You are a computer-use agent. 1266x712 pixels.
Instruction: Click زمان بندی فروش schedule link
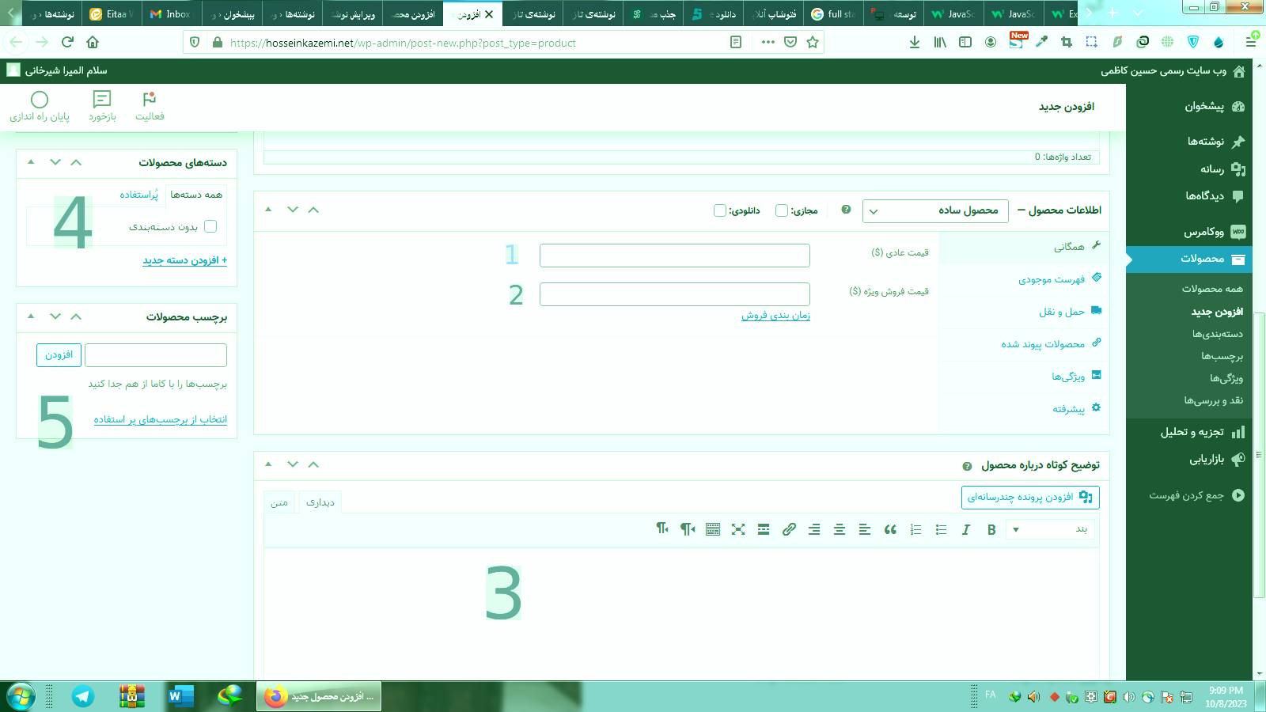(775, 316)
